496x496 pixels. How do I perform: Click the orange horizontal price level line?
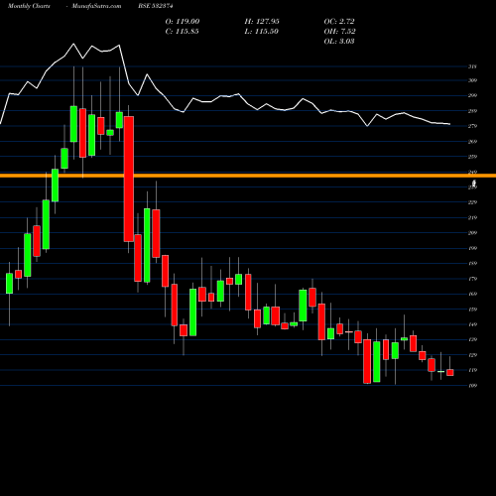click(x=248, y=176)
